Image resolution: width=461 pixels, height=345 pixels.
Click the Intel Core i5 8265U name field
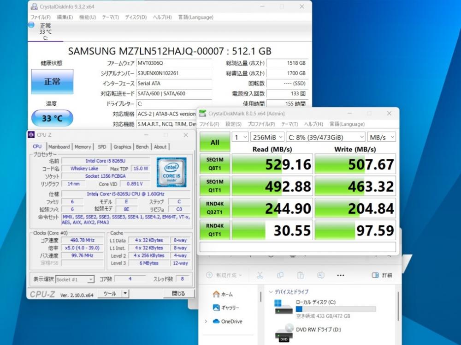tap(106, 161)
